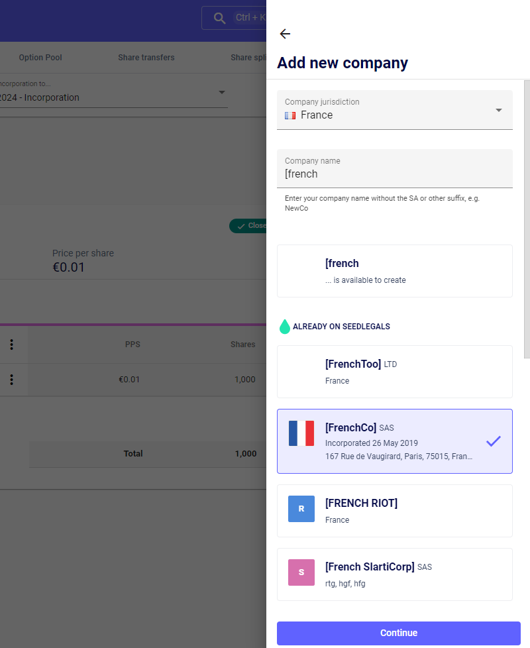
Task: Click the back arrow icon
Action: 285,34
